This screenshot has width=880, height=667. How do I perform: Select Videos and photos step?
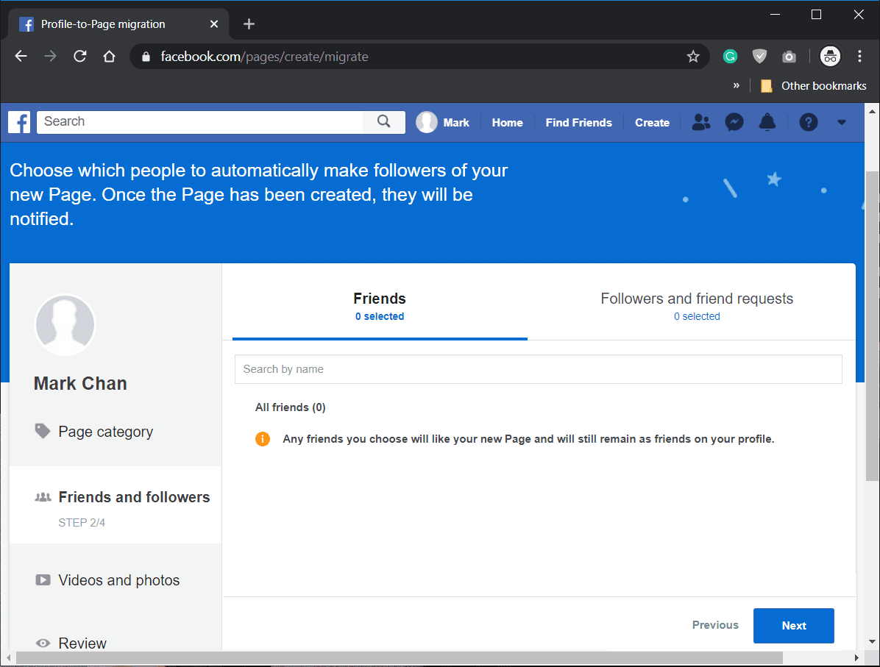tap(118, 580)
